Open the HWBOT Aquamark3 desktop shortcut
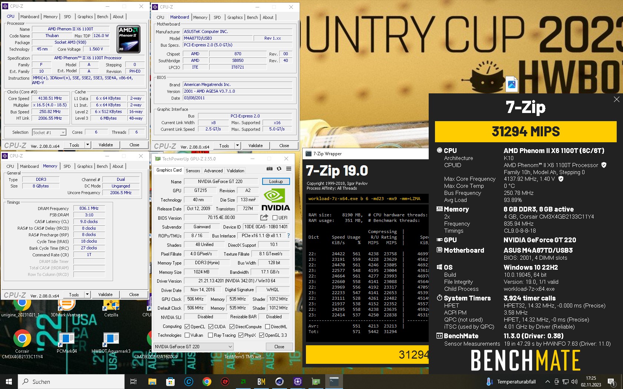The image size is (623, 389). click(x=111, y=338)
